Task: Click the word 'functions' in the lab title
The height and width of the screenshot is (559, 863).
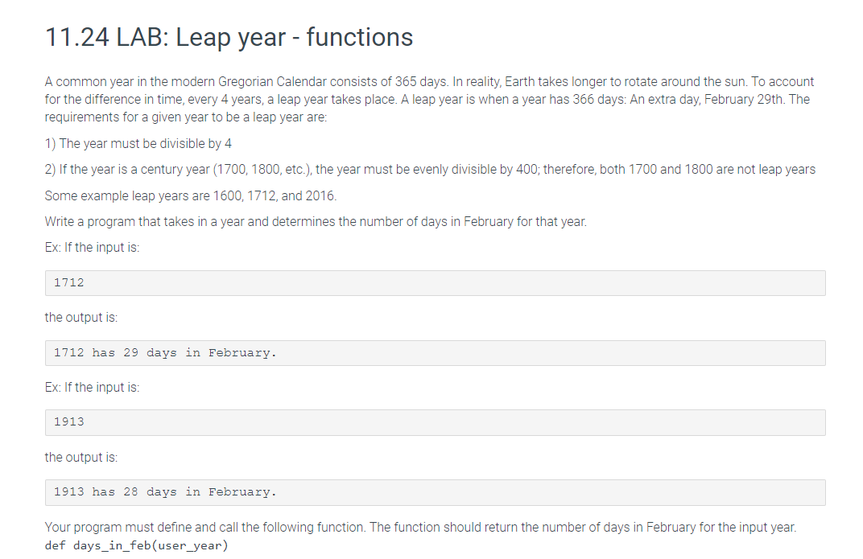Action: tap(360, 38)
